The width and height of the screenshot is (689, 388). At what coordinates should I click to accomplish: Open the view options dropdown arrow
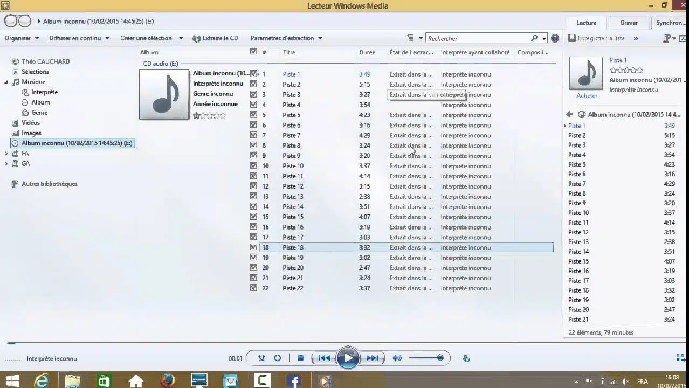coord(421,38)
